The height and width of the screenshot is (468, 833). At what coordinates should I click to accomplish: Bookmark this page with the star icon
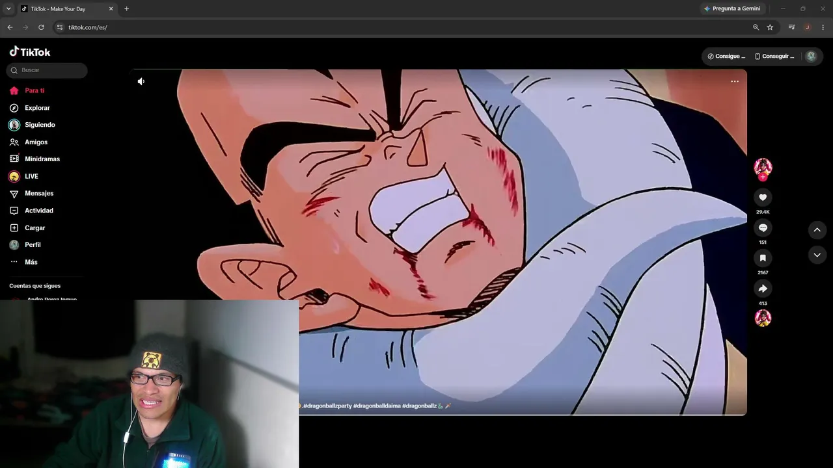pos(770,27)
